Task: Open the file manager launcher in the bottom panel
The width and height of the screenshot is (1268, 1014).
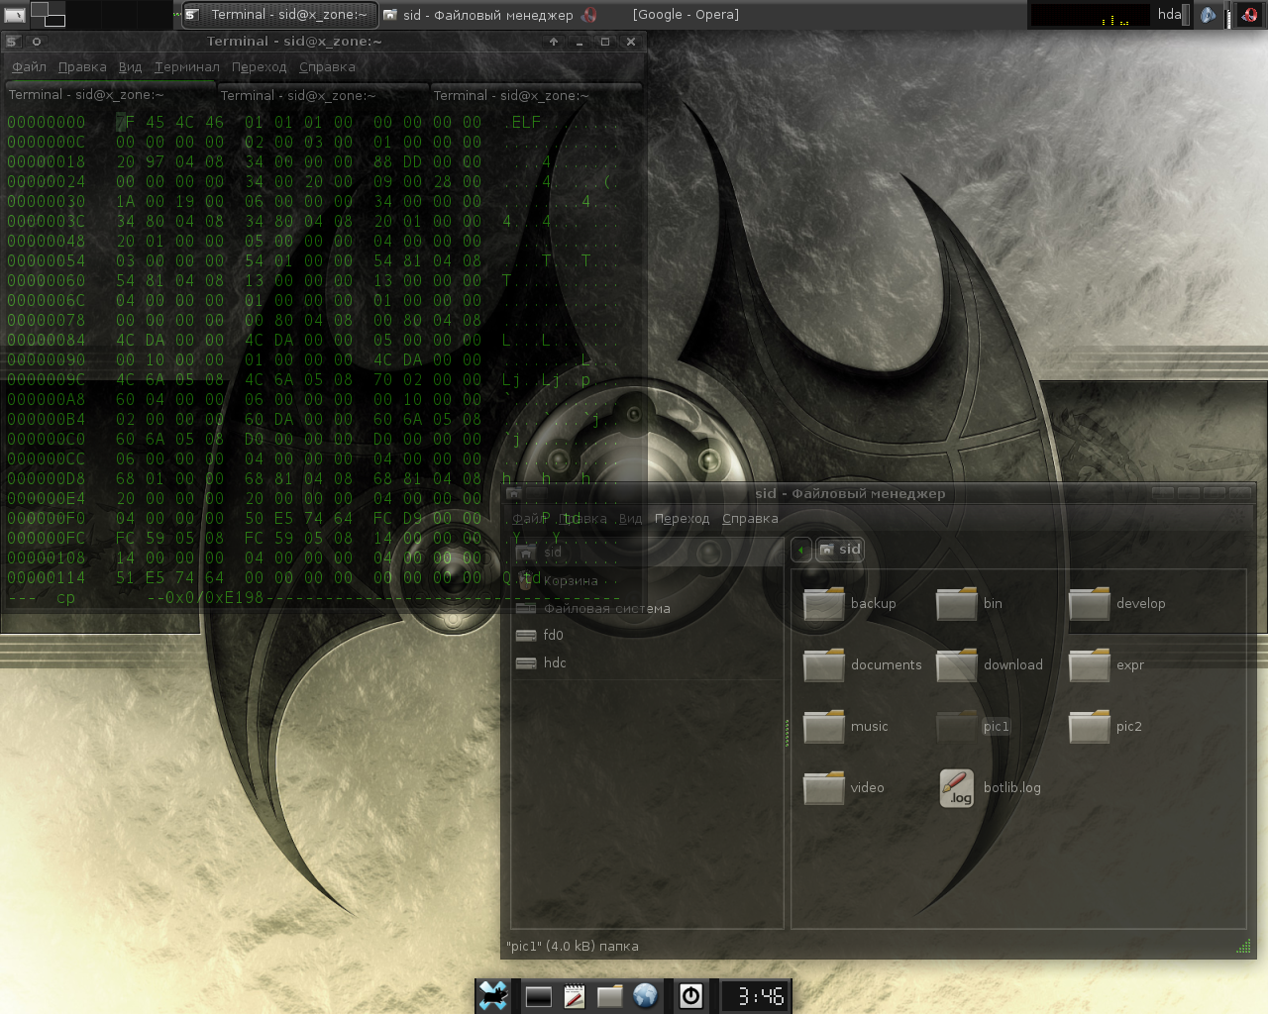Action: [609, 996]
